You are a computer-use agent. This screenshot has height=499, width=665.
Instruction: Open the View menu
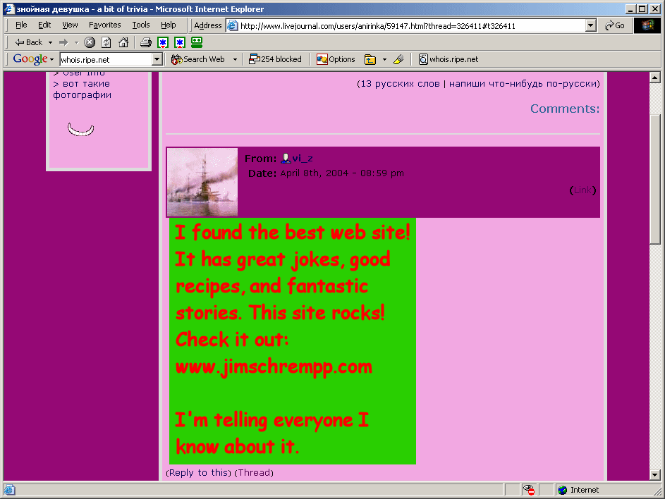pyautogui.click(x=70, y=25)
